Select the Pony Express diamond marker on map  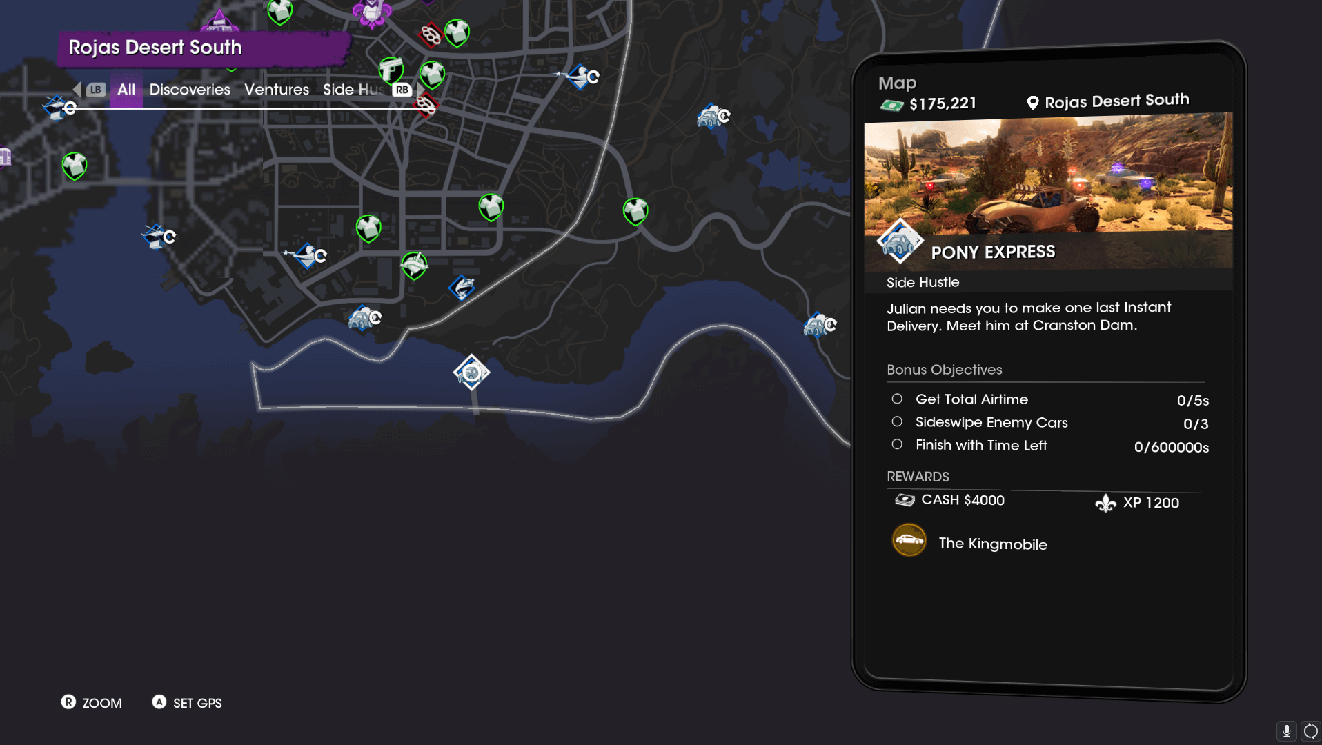pos(471,372)
